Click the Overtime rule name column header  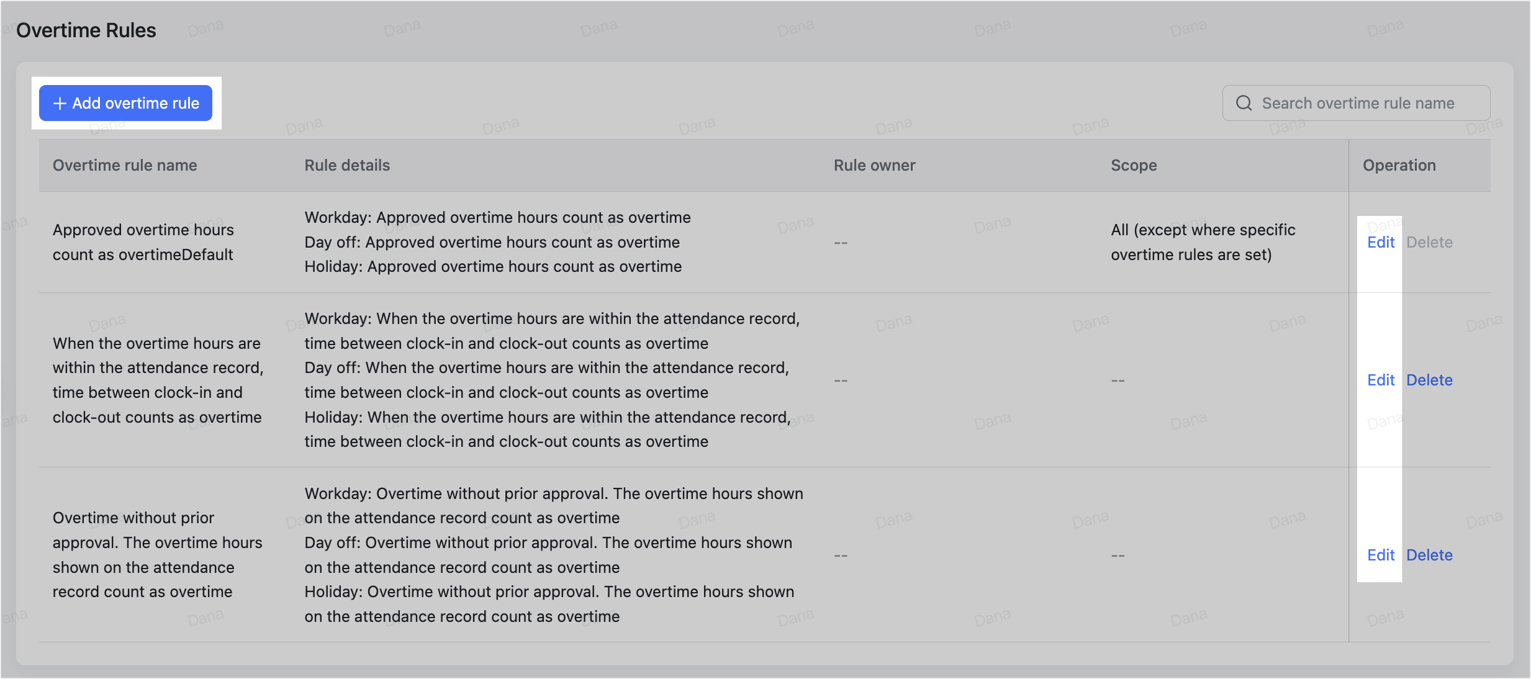[x=125, y=165]
